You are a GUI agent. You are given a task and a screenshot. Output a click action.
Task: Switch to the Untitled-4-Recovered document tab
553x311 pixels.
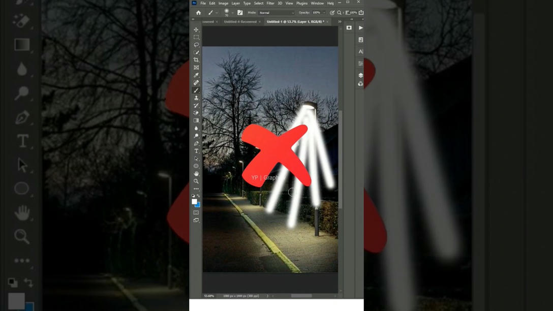point(241,21)
